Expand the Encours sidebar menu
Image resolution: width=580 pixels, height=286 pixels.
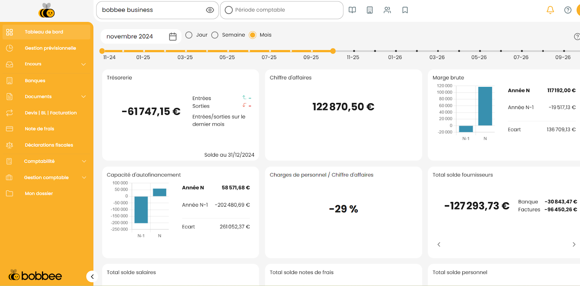coord(84,64)
